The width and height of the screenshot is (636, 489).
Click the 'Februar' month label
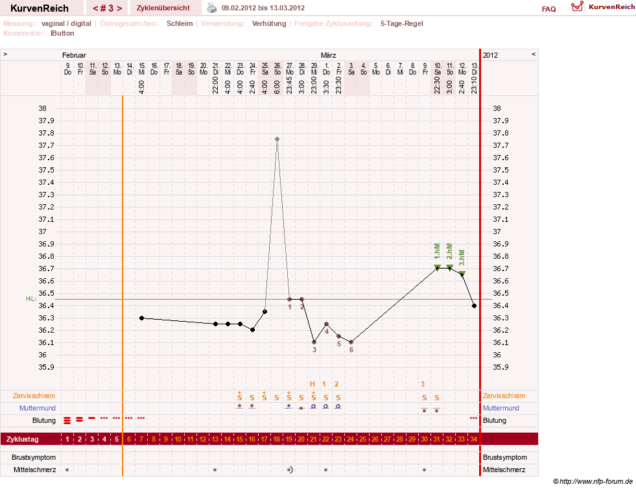pyautogui.click(x=74, y=55)
